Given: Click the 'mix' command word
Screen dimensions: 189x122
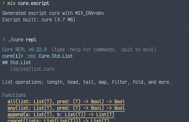Looking at the screenshot, I should [x=11, y=3].
